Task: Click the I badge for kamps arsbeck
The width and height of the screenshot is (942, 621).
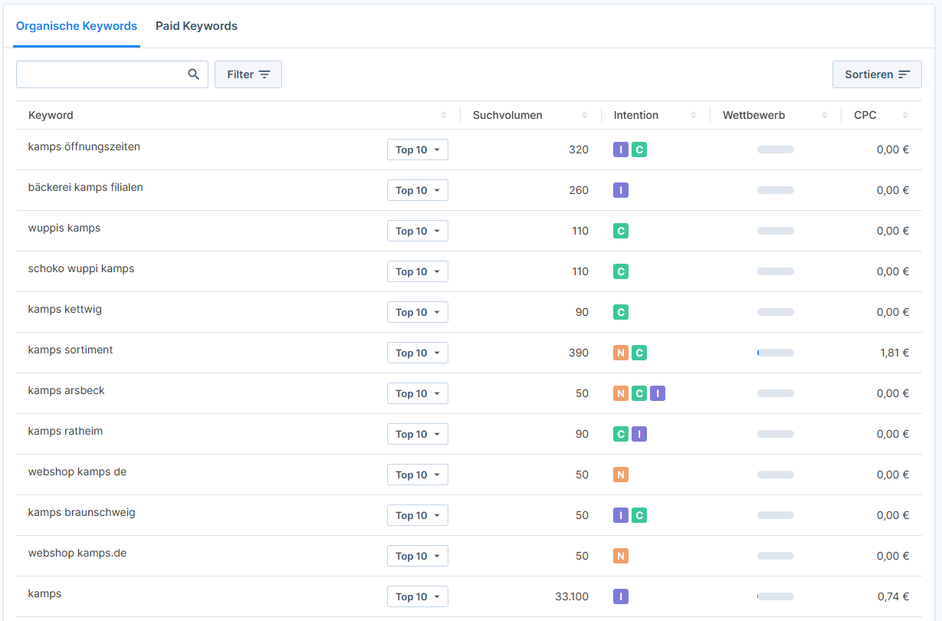Action: tap(658, 393)
